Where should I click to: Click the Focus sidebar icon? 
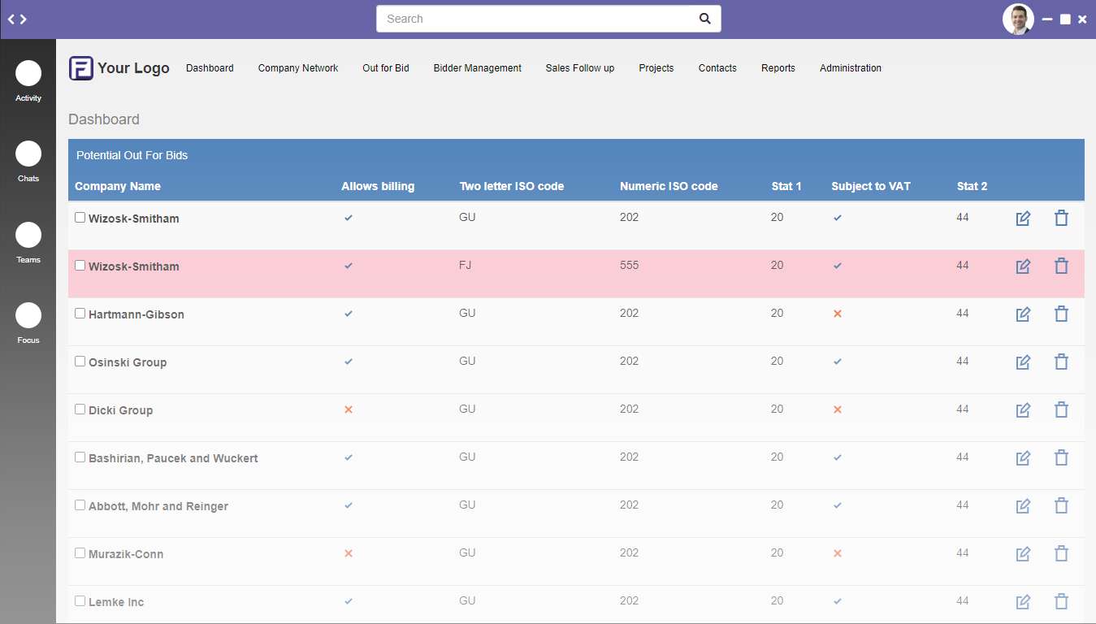[x=28, y=315]
